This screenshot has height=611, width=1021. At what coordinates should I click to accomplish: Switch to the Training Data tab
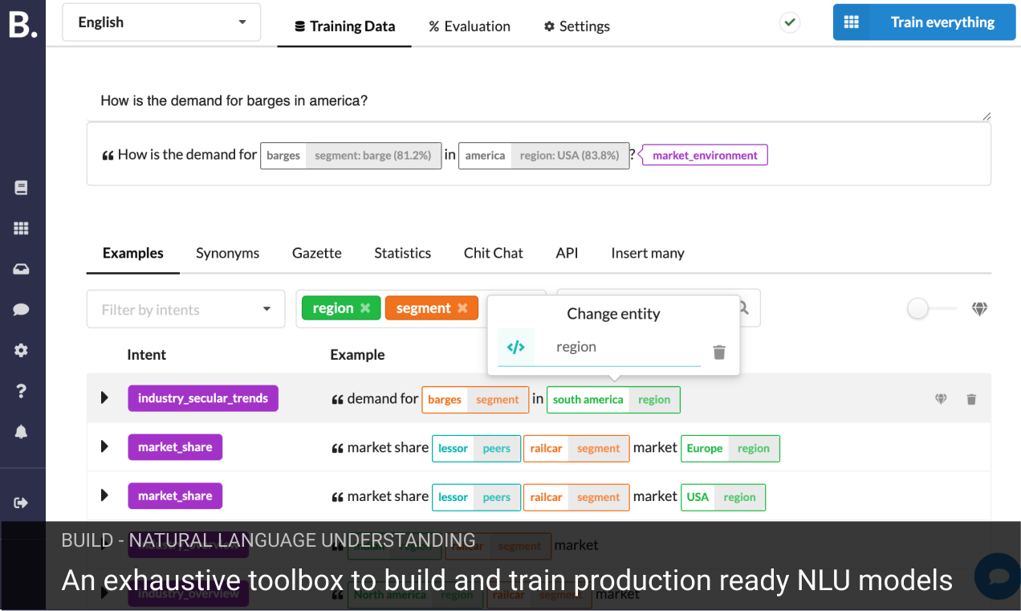[344, 26]
